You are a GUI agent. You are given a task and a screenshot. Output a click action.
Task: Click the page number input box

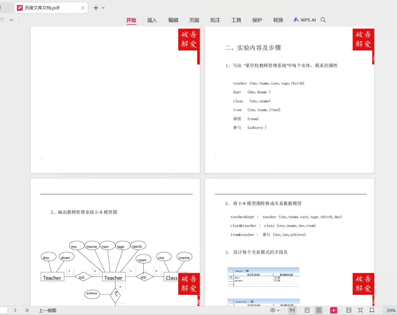point(4,310)
